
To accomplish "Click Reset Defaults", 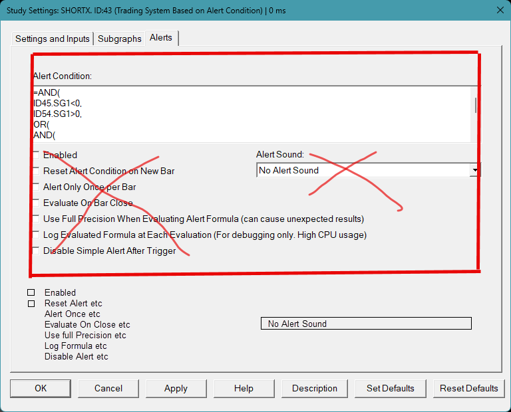I will (x=468, y=388).
